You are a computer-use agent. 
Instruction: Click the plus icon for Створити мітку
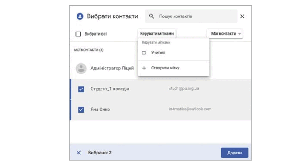(x=144, y=68)
